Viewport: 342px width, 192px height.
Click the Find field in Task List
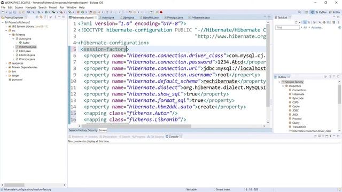click(287, 28)
